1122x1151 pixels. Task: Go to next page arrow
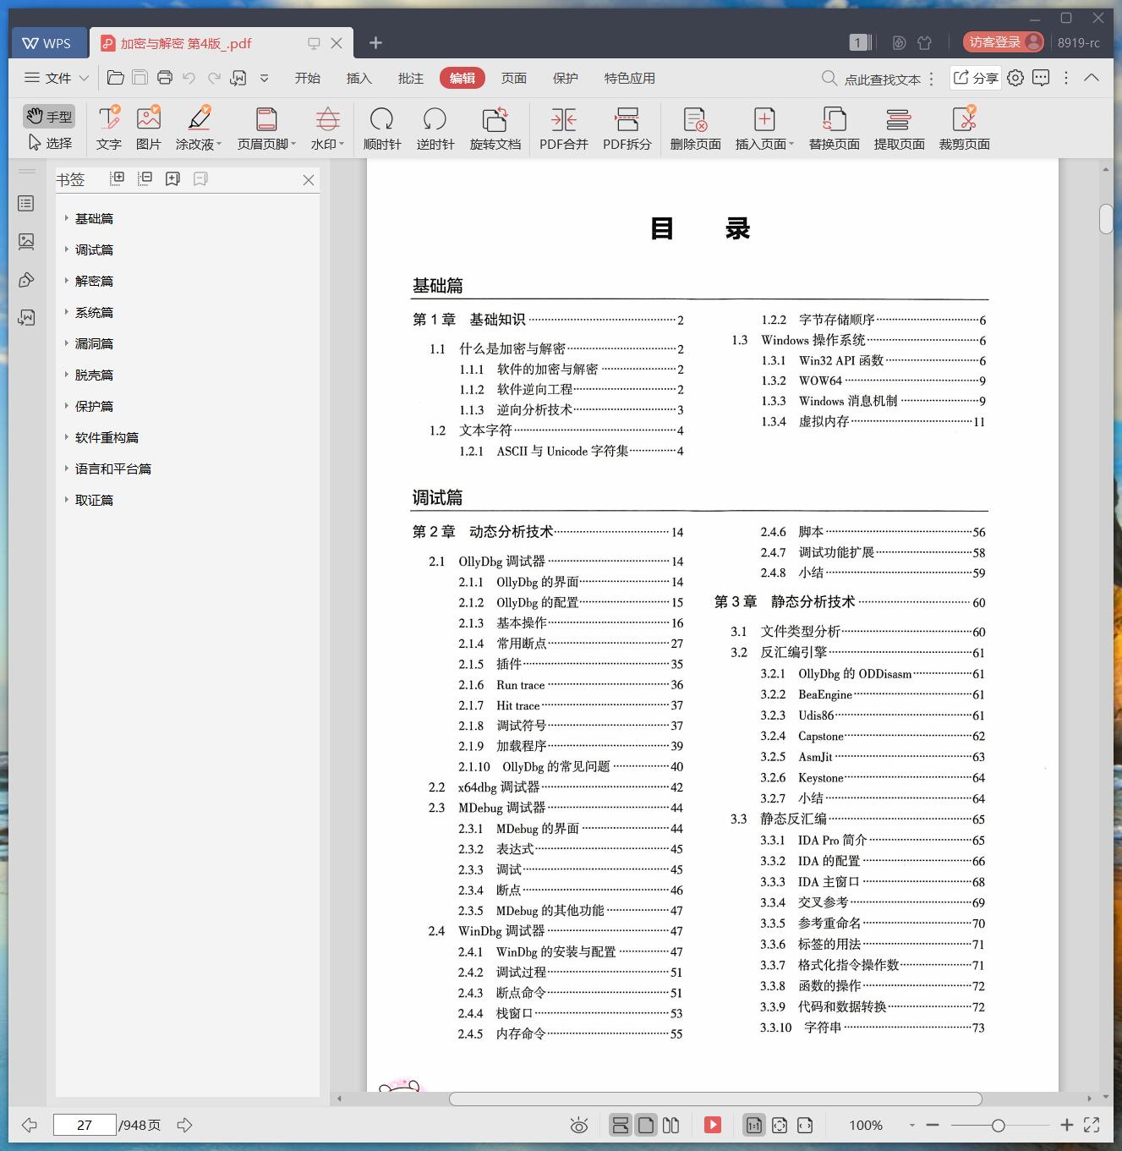click(184, 1125)
